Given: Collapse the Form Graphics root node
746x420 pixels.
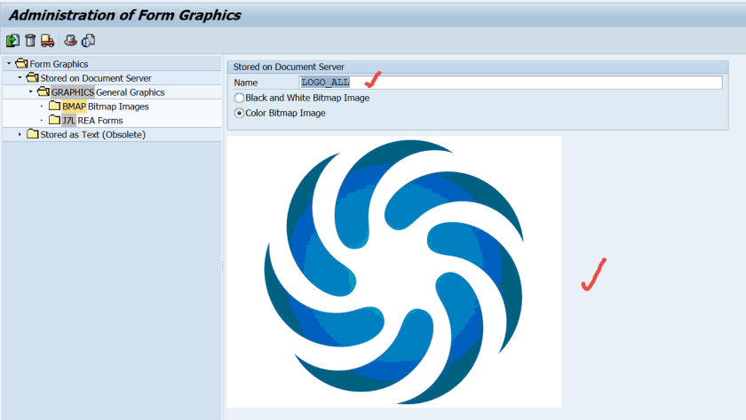Looking at the screenshot, I should 9,63.
